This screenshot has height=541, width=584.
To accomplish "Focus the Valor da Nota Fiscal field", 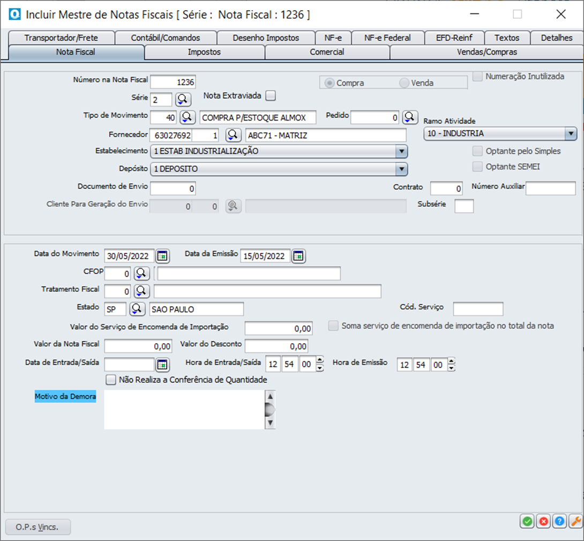I will tap(138, 346).
